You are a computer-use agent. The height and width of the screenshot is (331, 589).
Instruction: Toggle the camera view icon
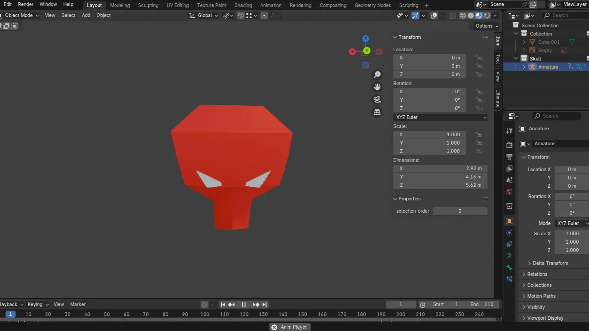click(377, 100)
